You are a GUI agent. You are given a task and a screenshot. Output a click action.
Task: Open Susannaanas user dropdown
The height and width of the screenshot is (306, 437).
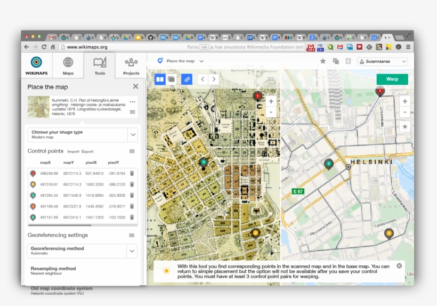382,62
